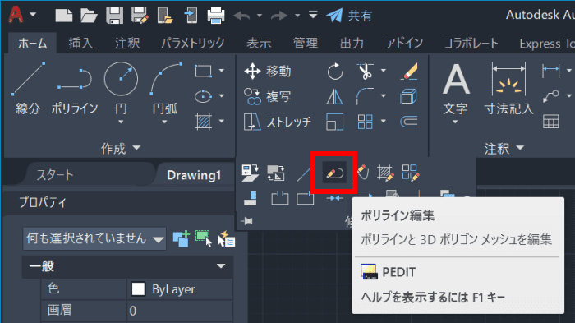Screen dimensions: 575x323
Task: Select the erase tool
Action: (x=409, y=71)
